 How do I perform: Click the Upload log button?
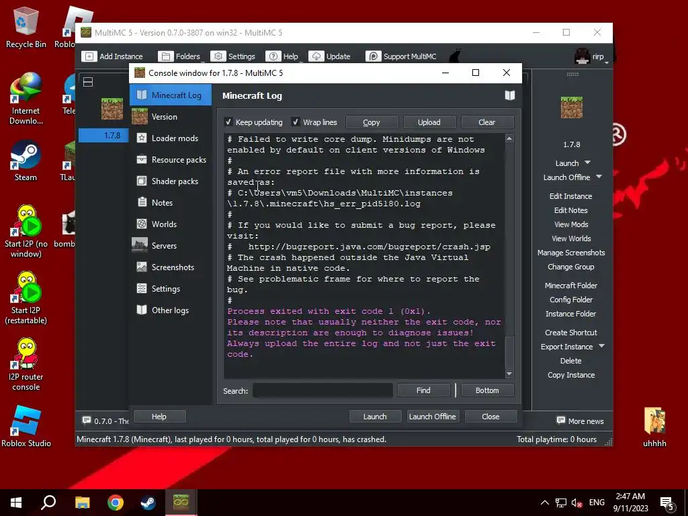(429, 122)
